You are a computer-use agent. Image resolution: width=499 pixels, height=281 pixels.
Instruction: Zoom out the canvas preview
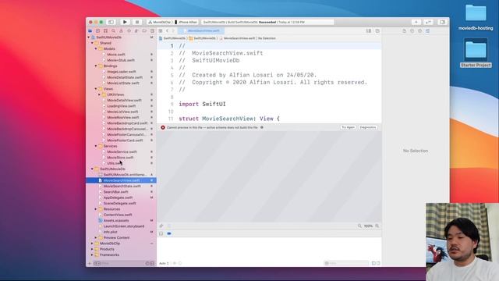[359, 226]
